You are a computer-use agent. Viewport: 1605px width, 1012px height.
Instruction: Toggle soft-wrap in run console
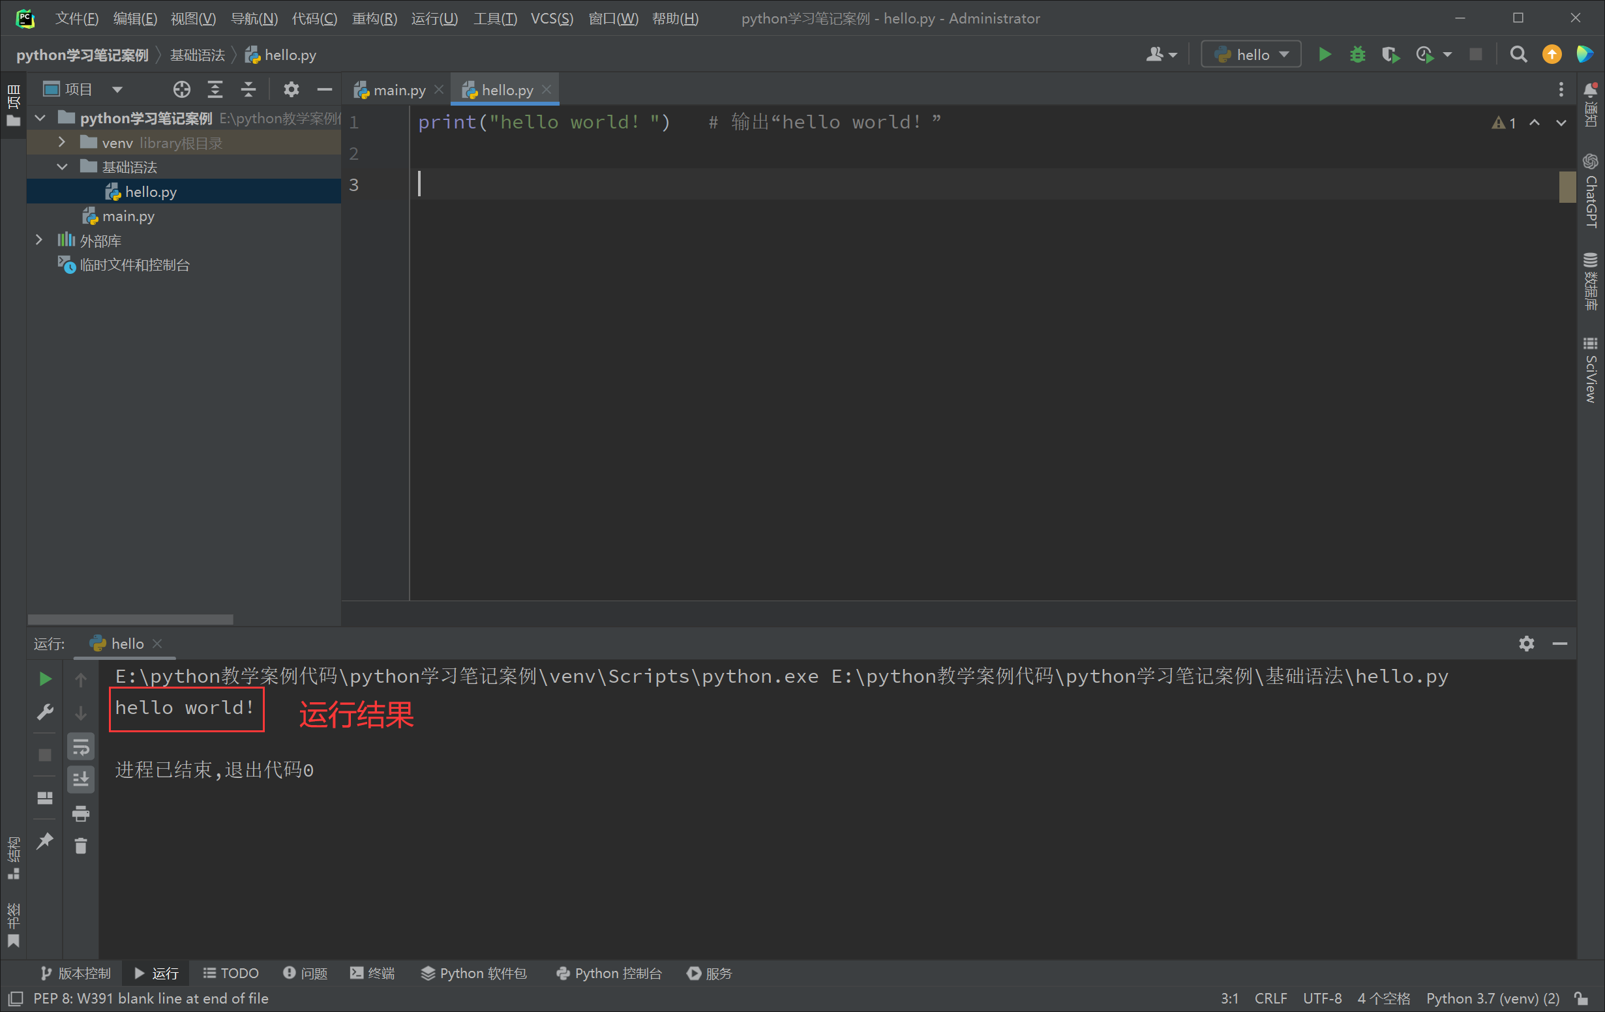pos(81,747)
